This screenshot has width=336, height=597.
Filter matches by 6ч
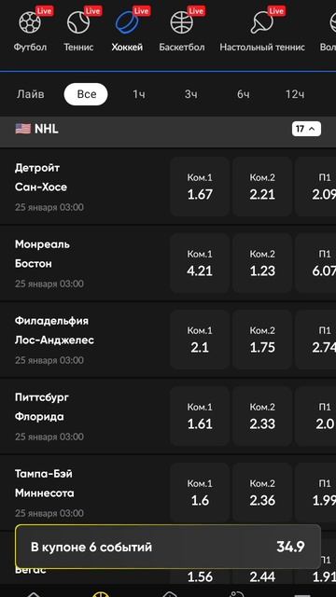coord(243,94)
